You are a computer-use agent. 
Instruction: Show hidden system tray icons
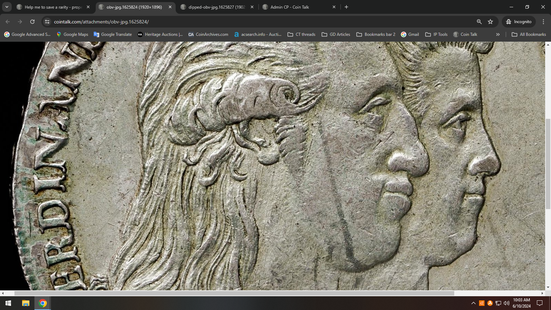474,303
